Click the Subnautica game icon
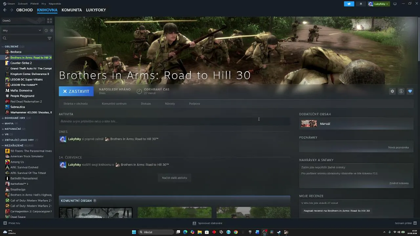The height and width of the screenshot is (236, 420). click(7, 107)
